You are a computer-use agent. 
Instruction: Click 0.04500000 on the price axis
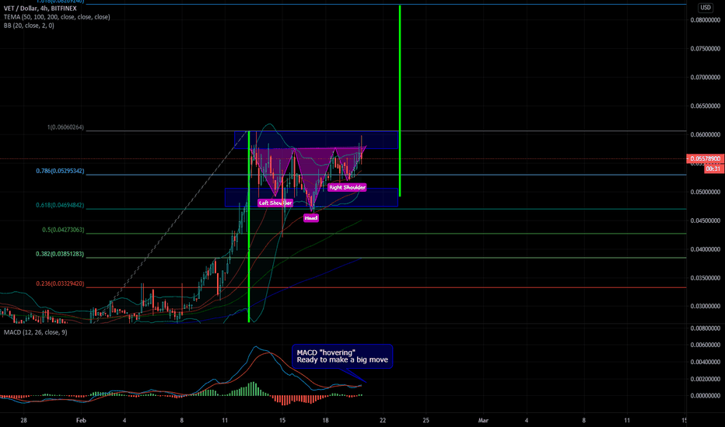(705, 220)
